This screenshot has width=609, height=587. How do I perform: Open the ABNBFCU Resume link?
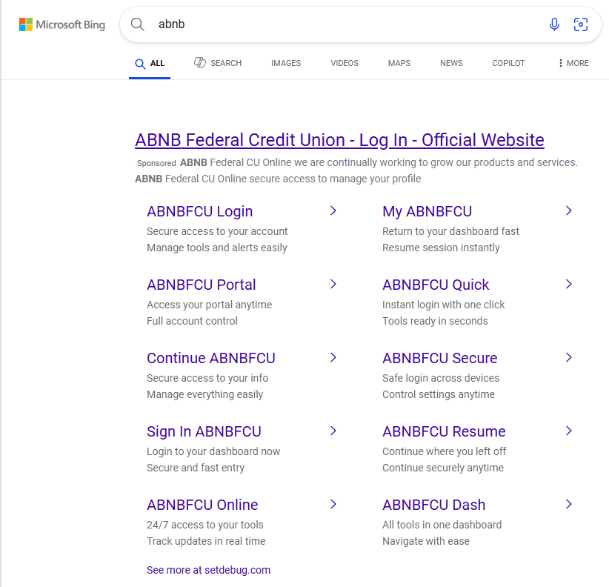[444, 431]
